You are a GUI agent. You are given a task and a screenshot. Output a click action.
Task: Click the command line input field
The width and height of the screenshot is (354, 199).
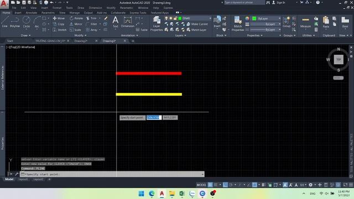(112, 174)
